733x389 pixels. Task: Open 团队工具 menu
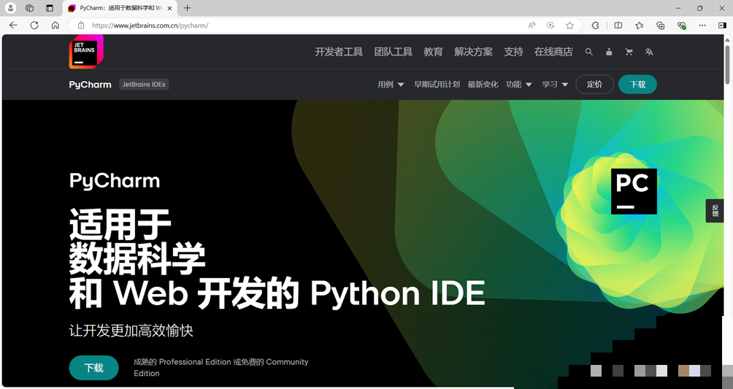(393, 52)
